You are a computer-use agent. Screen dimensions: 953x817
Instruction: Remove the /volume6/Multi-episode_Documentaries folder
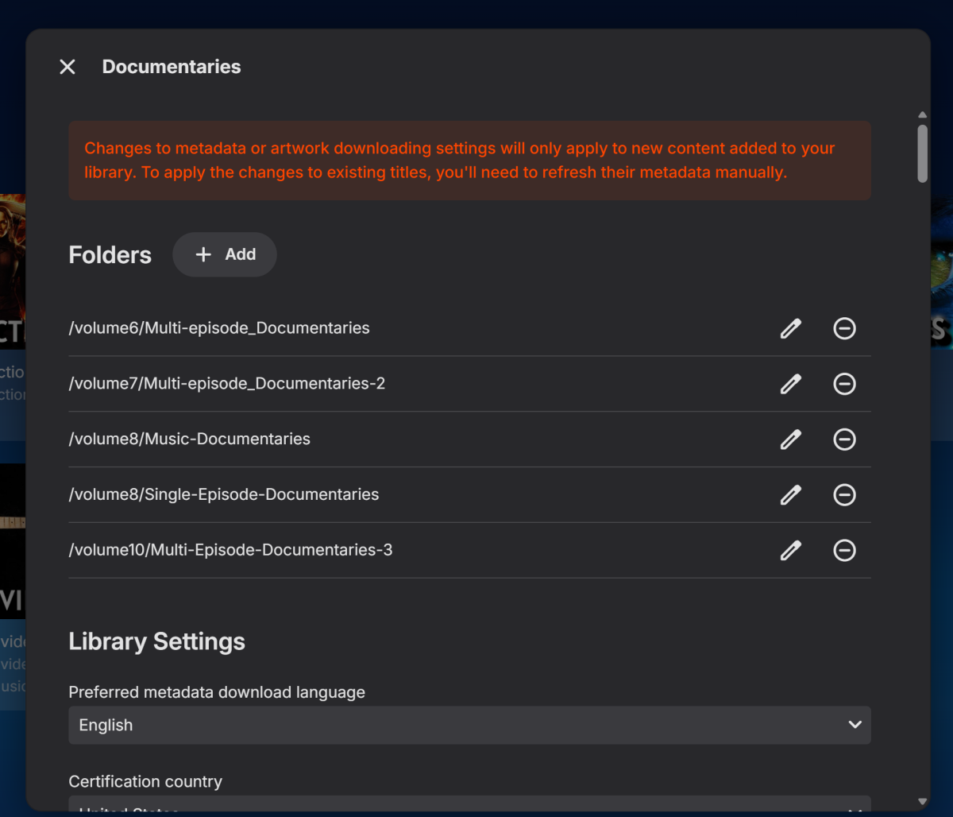[x=844, y=328]
